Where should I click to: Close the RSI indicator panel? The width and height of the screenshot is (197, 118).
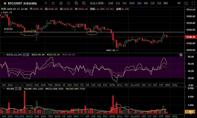coord(28,55)
